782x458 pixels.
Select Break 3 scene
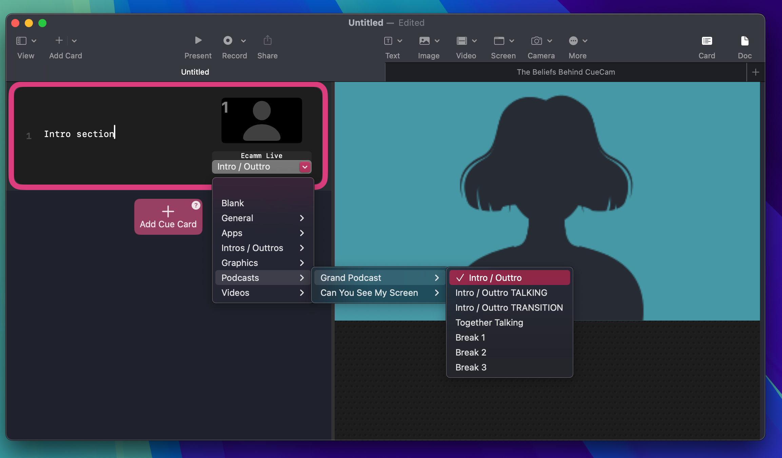(509, 367)
